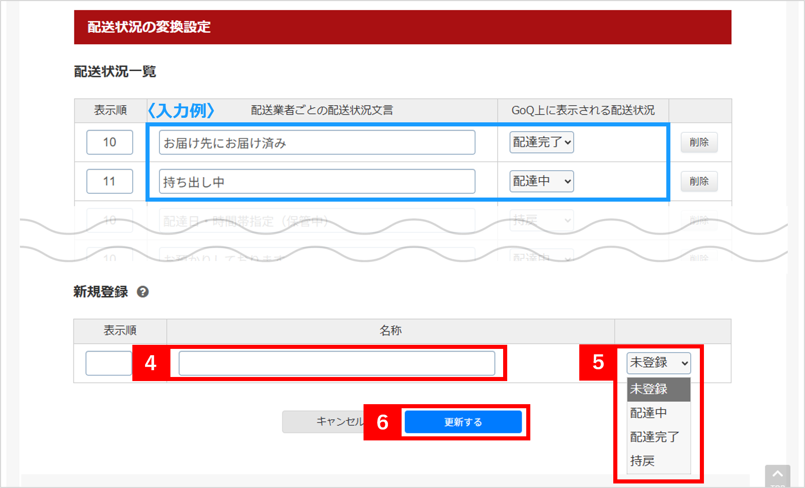Pick 持戻 from the open dropdown list
The image size is (805, 488).
coord(658,461)
